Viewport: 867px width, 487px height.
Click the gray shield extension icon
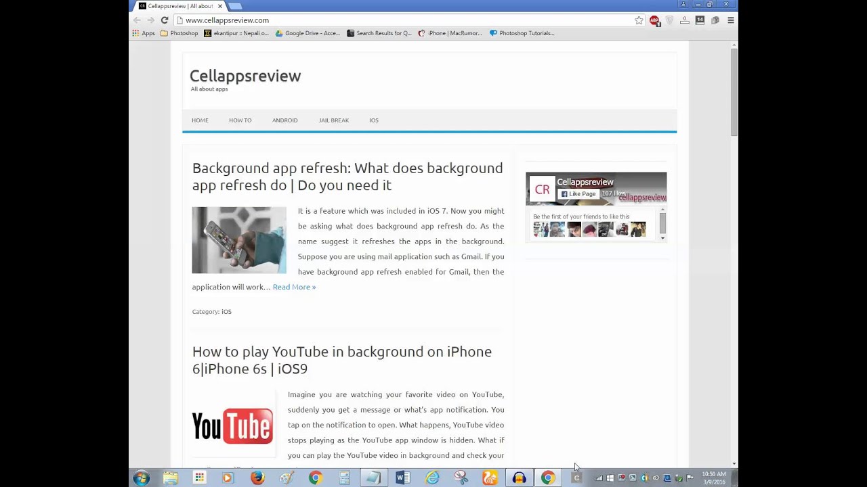click(670, 20)
